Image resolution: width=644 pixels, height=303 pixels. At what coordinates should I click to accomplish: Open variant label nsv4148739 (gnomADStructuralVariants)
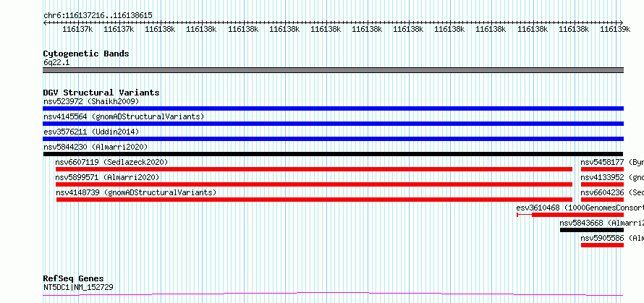tap(136, 192)
